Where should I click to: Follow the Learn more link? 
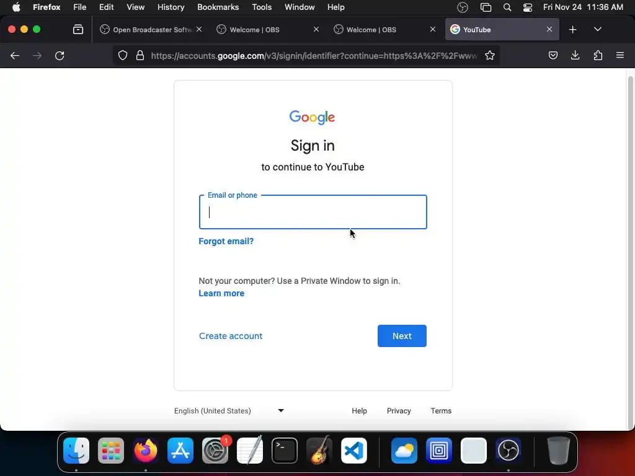[221, 293]
